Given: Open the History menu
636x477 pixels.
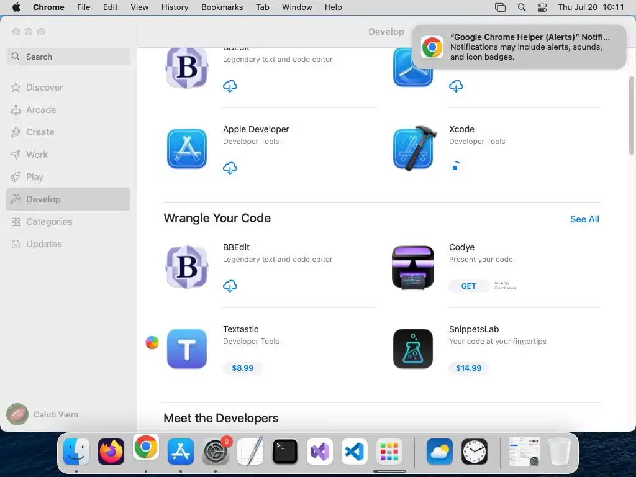Looking at the screenshot, I should (x=175, y=7).
